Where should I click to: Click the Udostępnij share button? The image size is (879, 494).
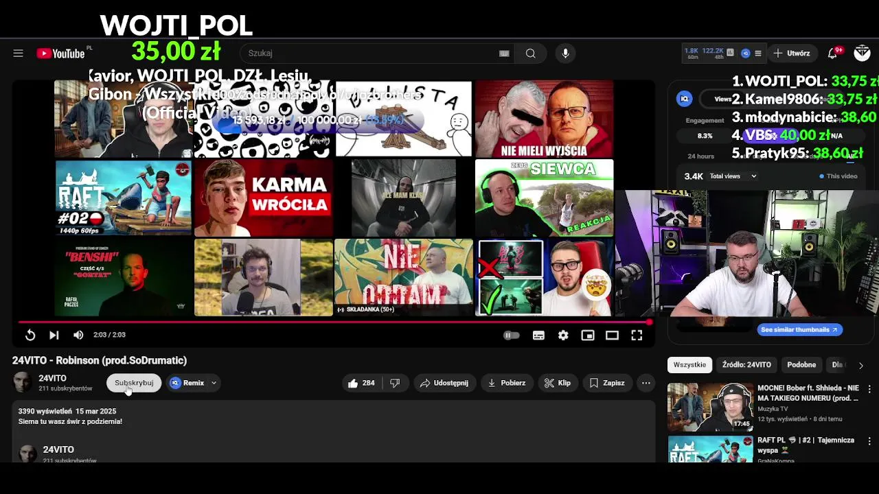(x=444, y=383)
